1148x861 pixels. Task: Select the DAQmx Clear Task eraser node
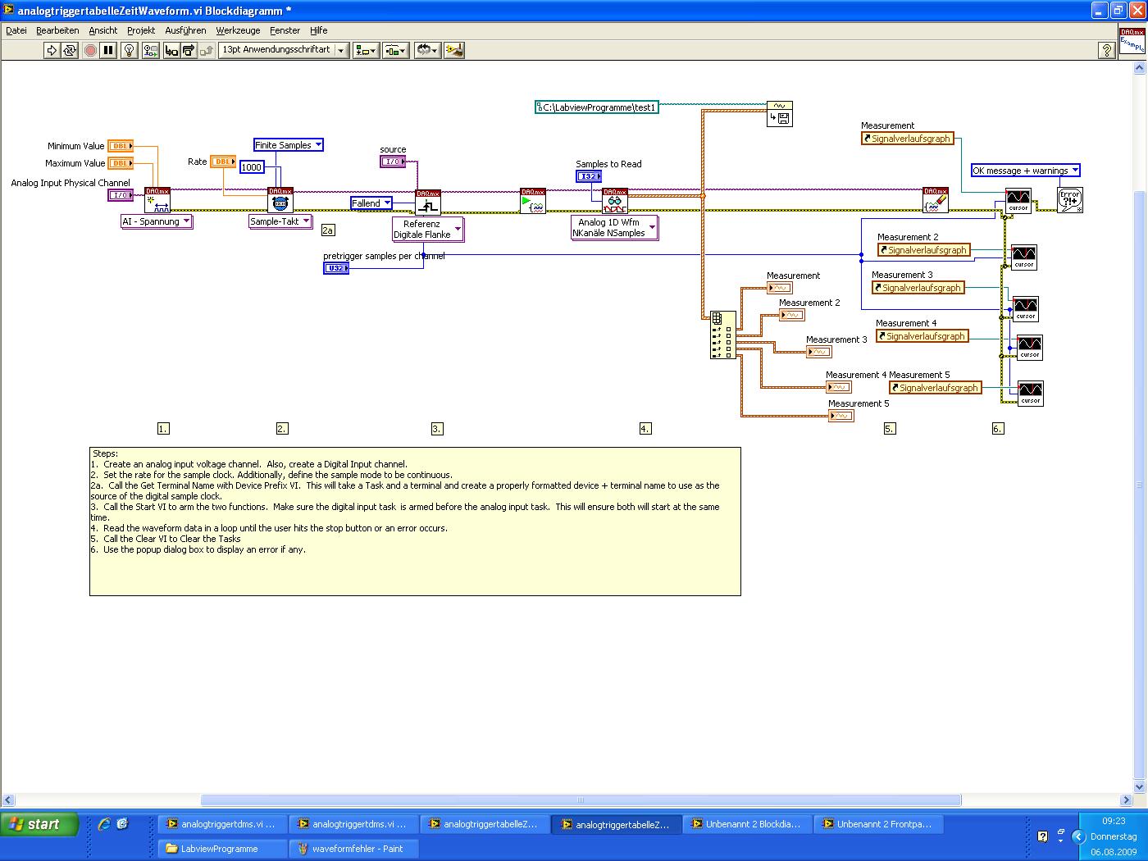(935, 200)
